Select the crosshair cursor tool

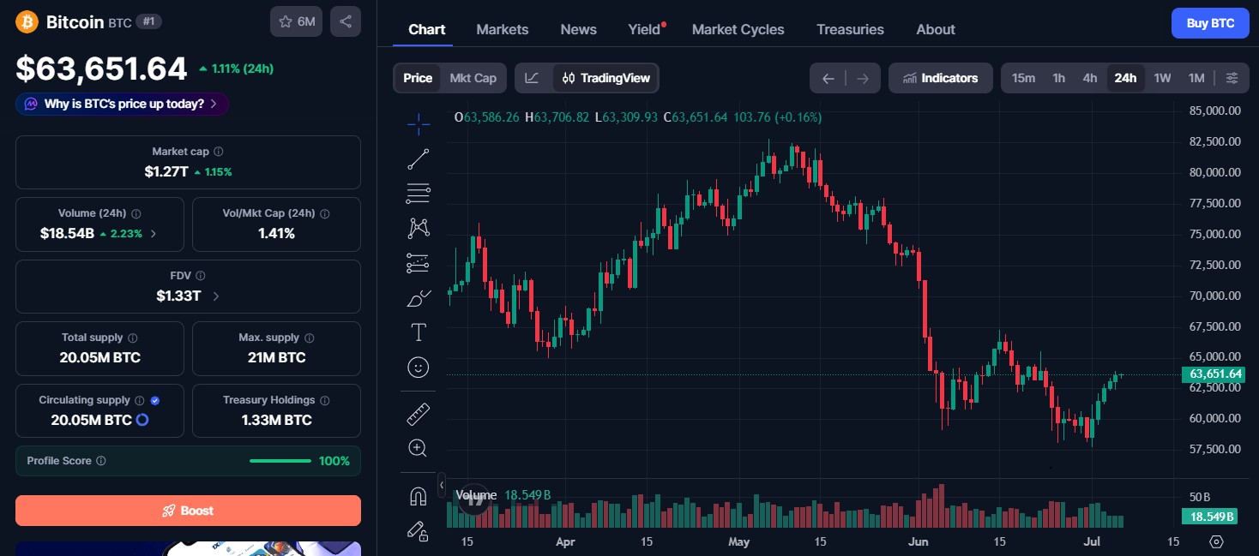tap(419, 124)
